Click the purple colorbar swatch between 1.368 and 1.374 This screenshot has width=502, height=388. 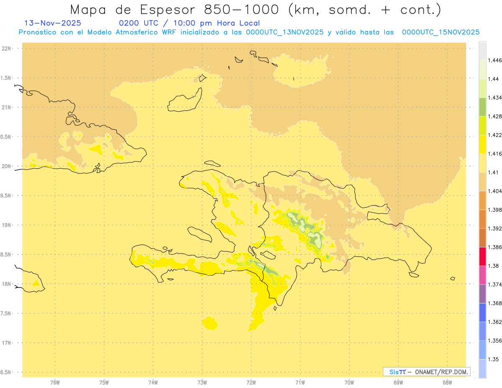482,294
